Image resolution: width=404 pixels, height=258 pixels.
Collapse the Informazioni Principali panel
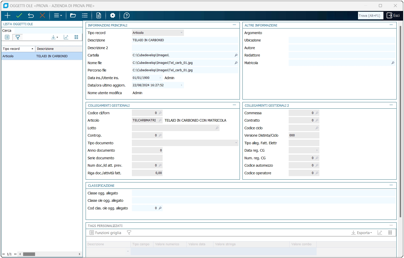pyautogui.click(x=234, y=25)
